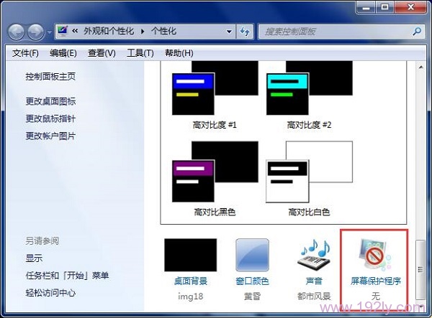432x318 pixels.
Task: Open the 文件(F) menu
Action: pyautogui.click(x=25, y=53)
